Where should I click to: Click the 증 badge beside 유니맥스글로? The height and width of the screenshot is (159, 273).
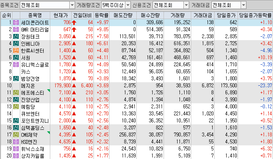(x=16, y=64)
